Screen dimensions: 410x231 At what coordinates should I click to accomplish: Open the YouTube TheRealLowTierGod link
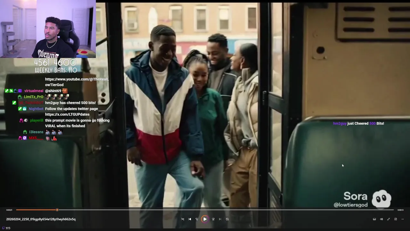77,82
